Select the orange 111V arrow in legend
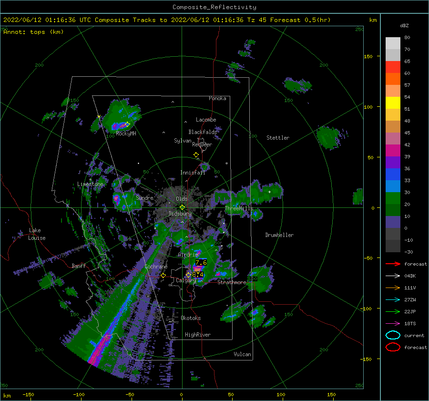Screen dimensions: 429x401 click(x=393, y=288)
